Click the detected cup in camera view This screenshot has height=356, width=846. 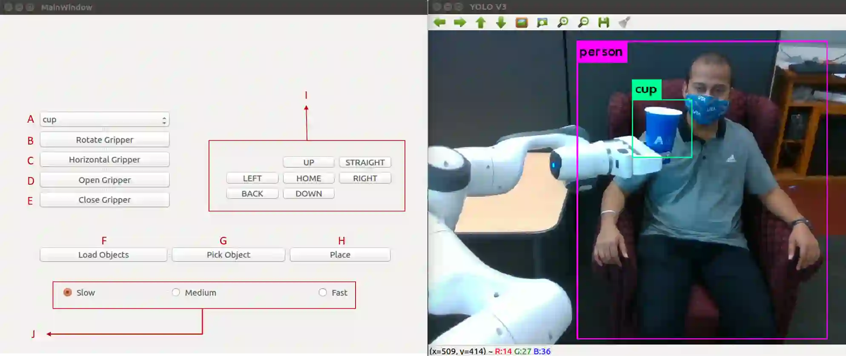tap(662, 129)
